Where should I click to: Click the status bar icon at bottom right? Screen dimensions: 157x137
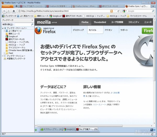point(152,134)
